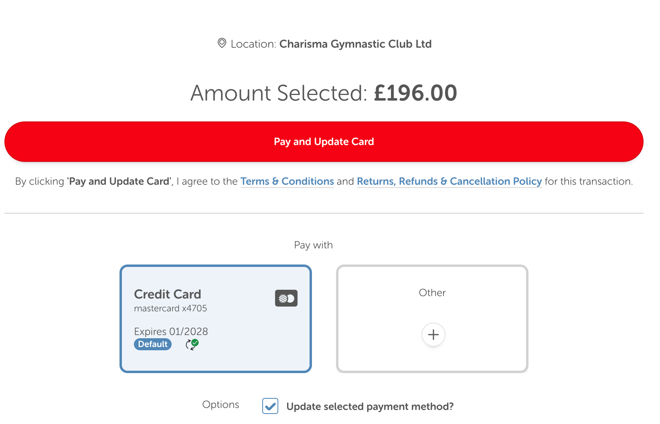660x424 pixels.
Task: Click the Amount Selected £196.00 text
Action: coord(324,93)
